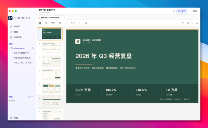Go to previous slide arrow
This screenshot has width=208, height=128.
(67, 23)
